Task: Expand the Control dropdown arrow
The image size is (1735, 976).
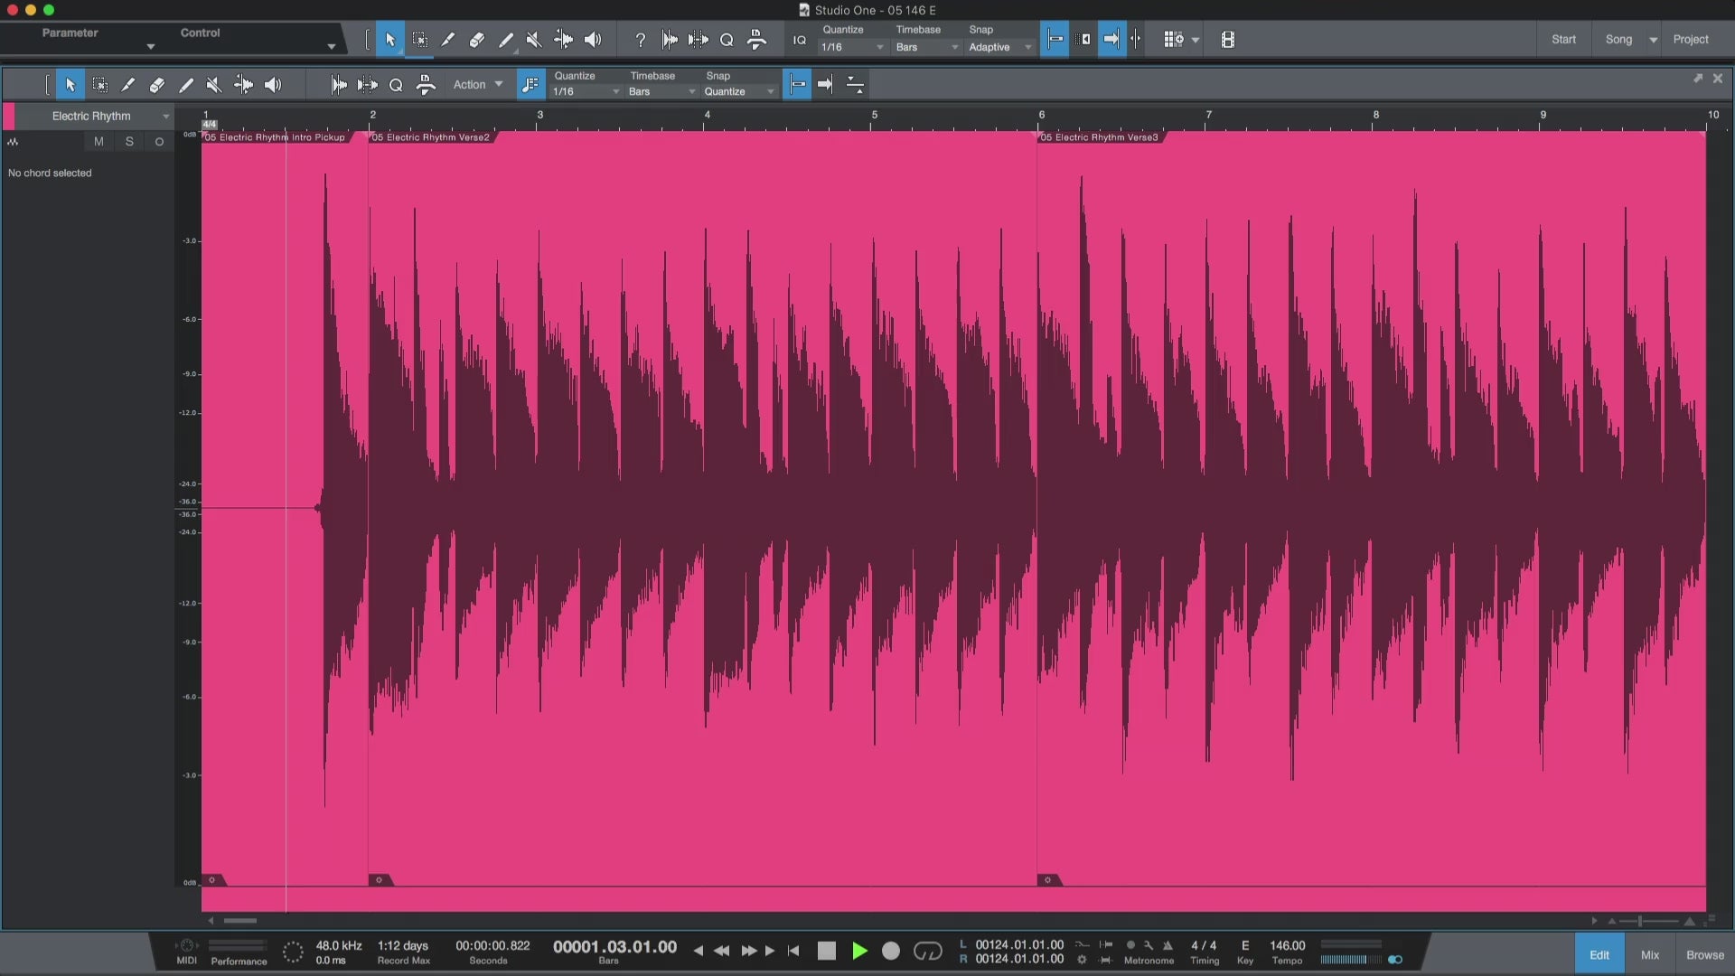Action: 331,46
